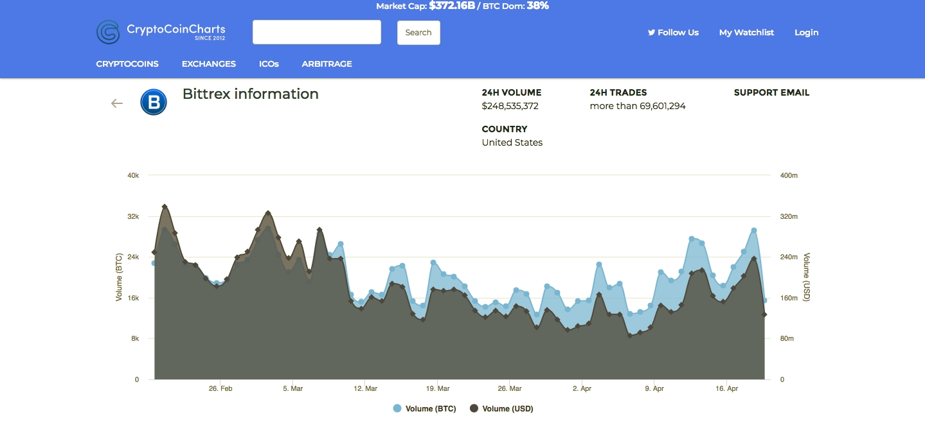
Task: Click the United States country value
Action: point(512,142)
